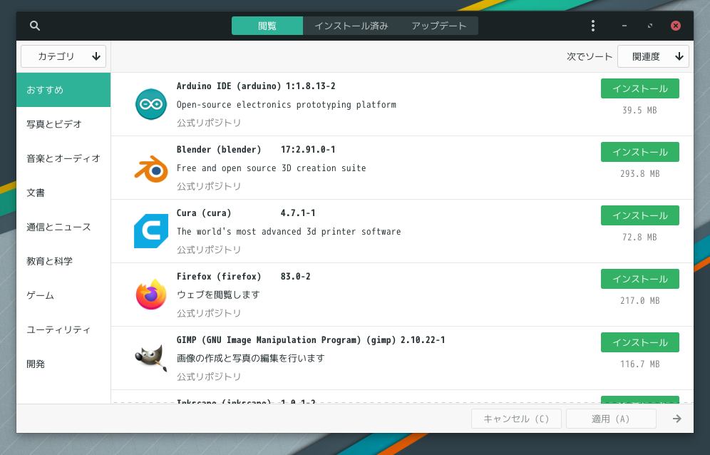The height and width of the screenshot is (455, 710).
Task: Select the 開発 category
Action: [63, 364]
